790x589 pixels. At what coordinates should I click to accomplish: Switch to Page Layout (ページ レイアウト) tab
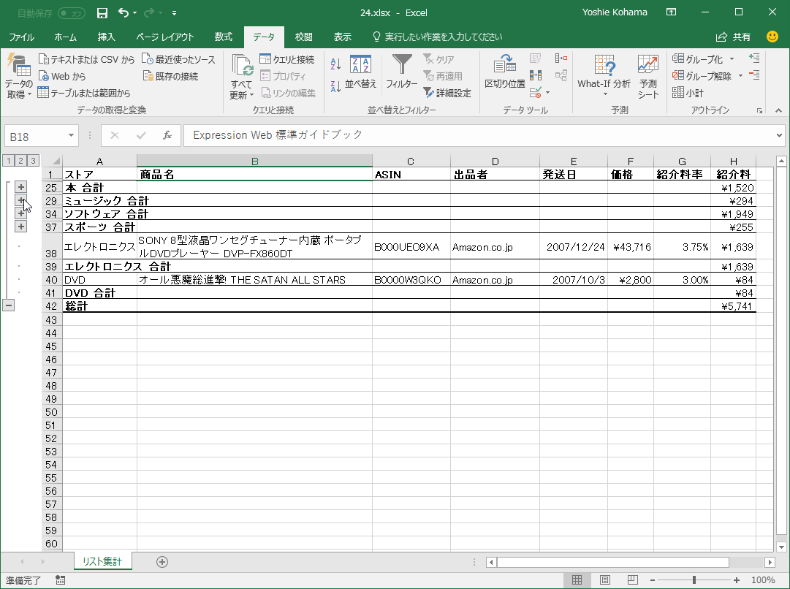pos(164,37)
